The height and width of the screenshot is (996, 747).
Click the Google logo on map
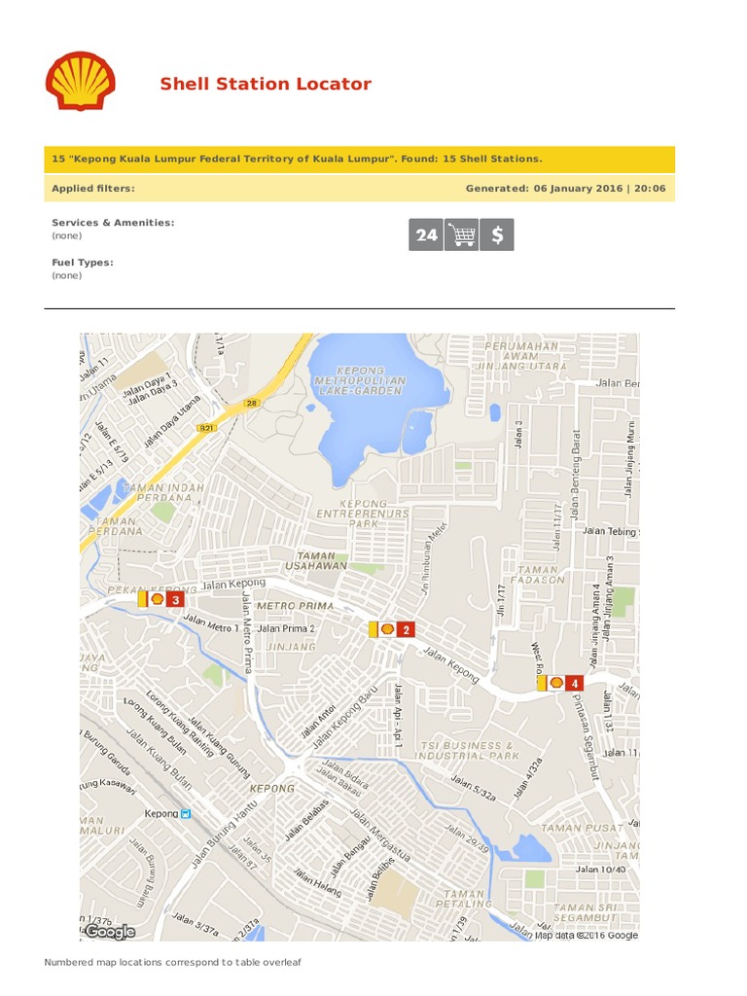(x=110, y=931)
